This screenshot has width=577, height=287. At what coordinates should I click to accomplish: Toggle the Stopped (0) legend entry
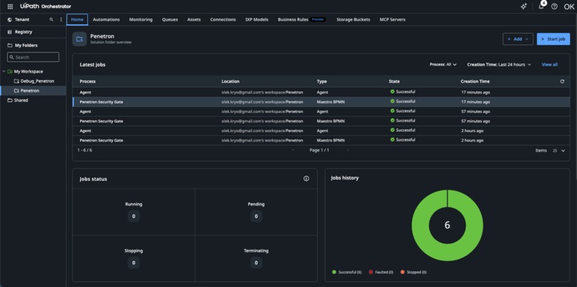click(413, 272)
